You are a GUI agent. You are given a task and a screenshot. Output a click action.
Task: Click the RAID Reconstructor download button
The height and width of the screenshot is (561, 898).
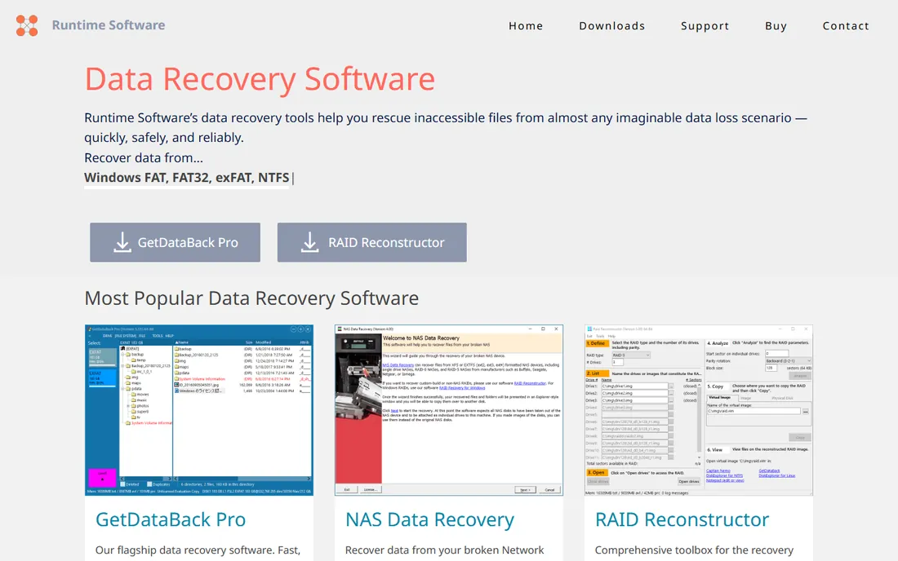pyautogui.click(x=372, y=242)
